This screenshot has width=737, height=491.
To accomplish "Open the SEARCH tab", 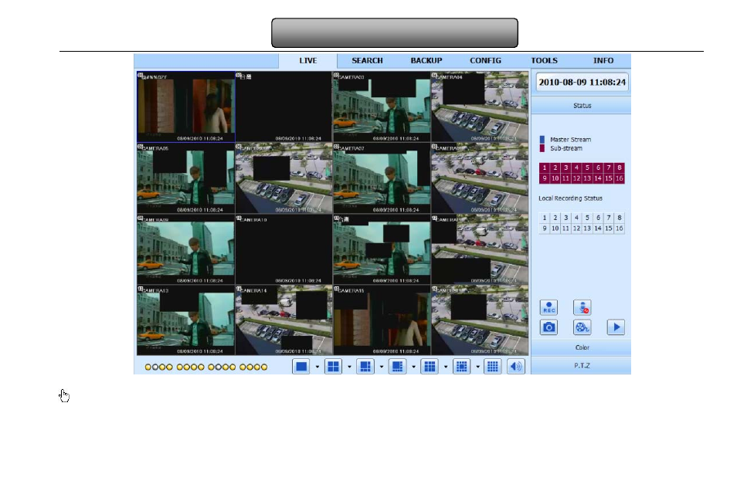I will coord(367,61).
